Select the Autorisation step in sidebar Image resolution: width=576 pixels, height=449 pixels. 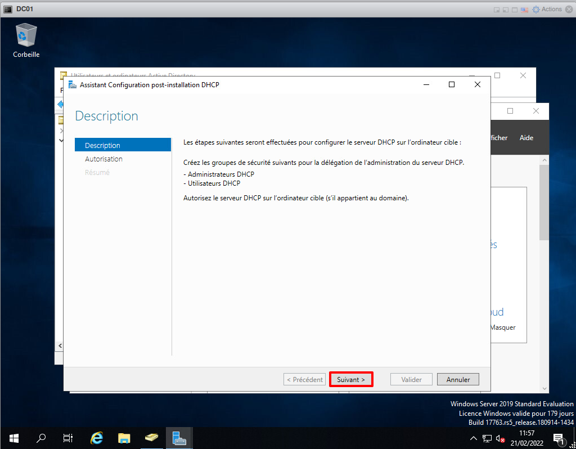pos(103,159)
